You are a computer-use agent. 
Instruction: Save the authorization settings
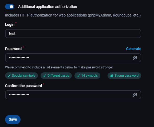point(13,120)
